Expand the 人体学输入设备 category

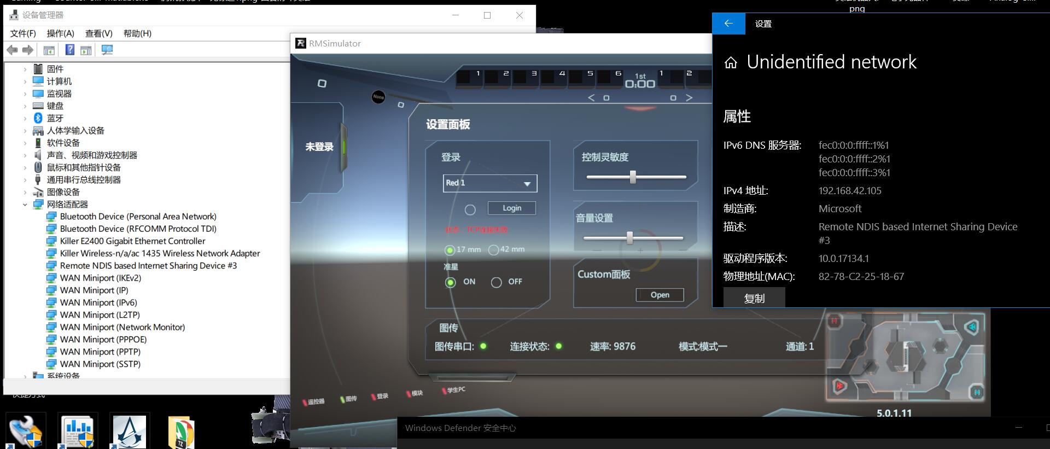tap(25, 131)
